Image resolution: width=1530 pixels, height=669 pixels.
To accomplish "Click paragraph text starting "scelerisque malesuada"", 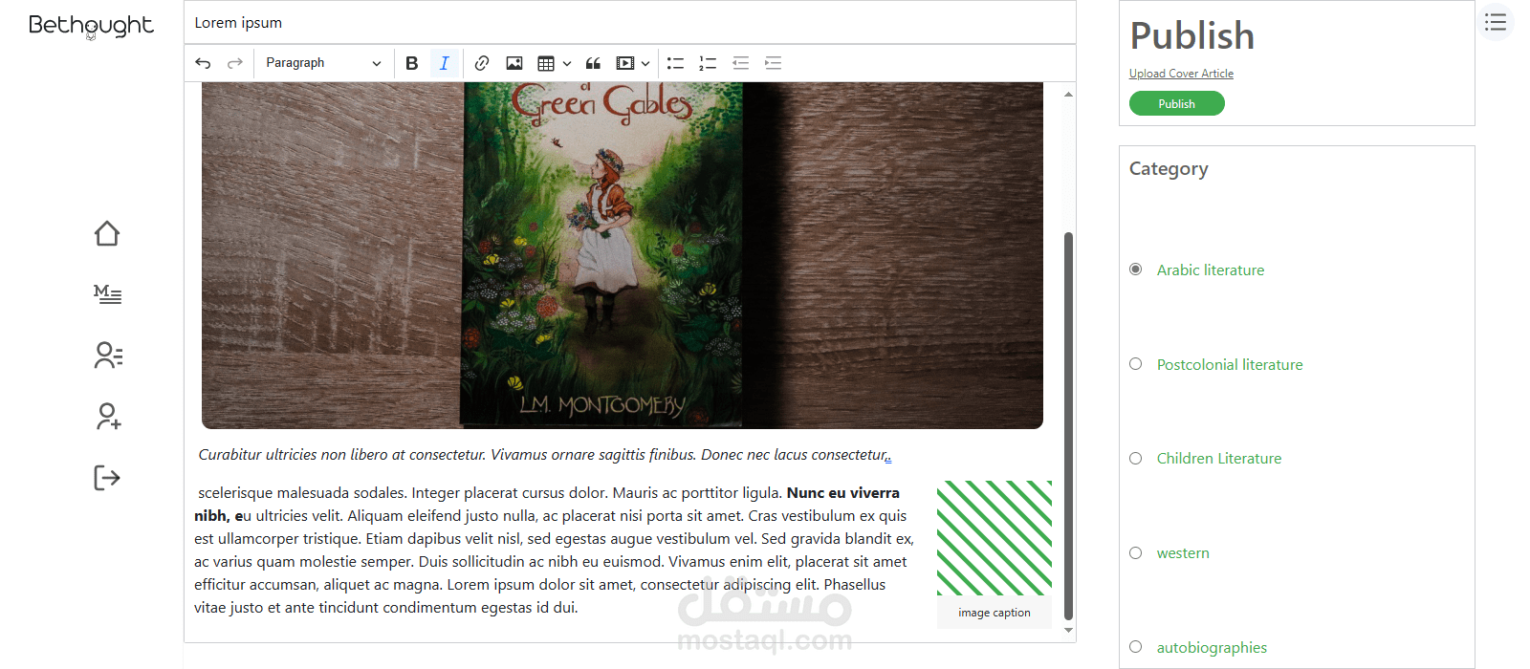I will click(554, 550).
